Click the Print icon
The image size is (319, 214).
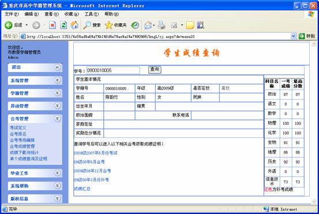162,25
